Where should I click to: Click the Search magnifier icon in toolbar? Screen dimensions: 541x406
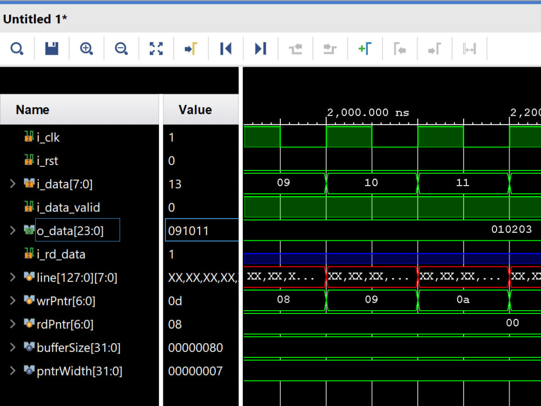(17, 49)
